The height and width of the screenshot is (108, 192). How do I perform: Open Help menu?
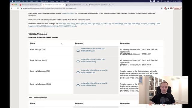pos(68,1)
